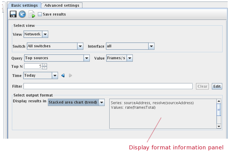Increase the Top N value with the up stepper

45,65
